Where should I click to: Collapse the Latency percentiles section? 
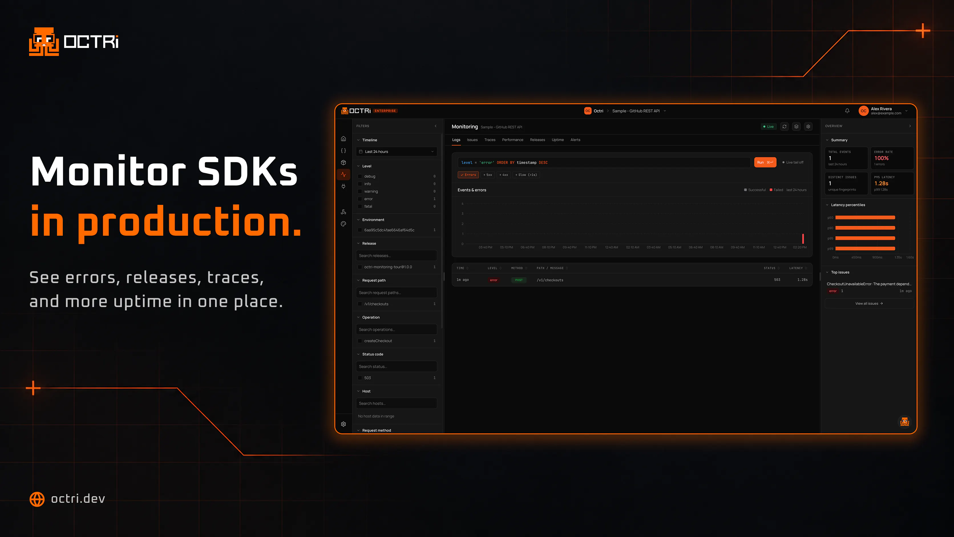tap(846, 205)
